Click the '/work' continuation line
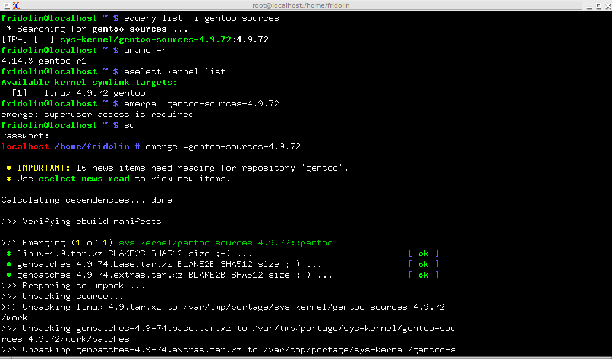Viewport: 612px width, 359px height. click(x=14, y=318)
